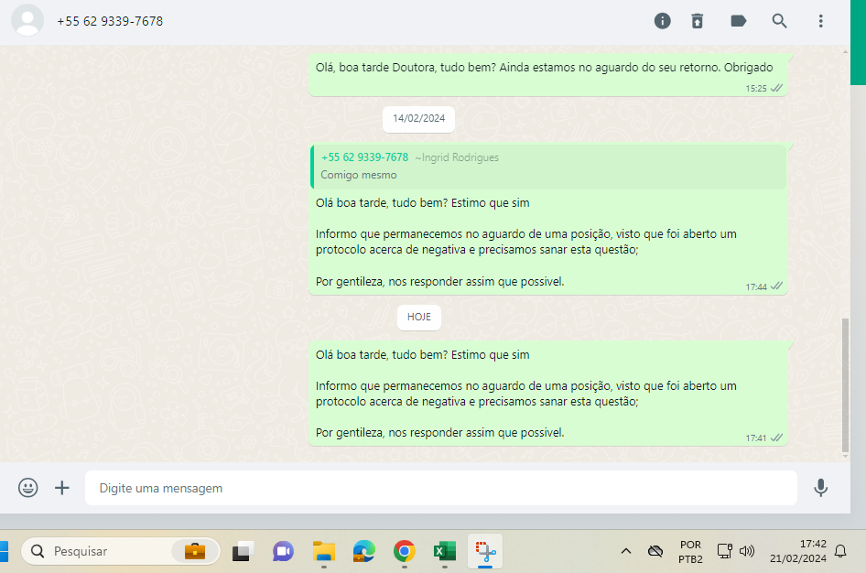Open contact +55 62 9339-7678 header name
The height and width of the screenshot is (573, 866).
pos(110,21)
